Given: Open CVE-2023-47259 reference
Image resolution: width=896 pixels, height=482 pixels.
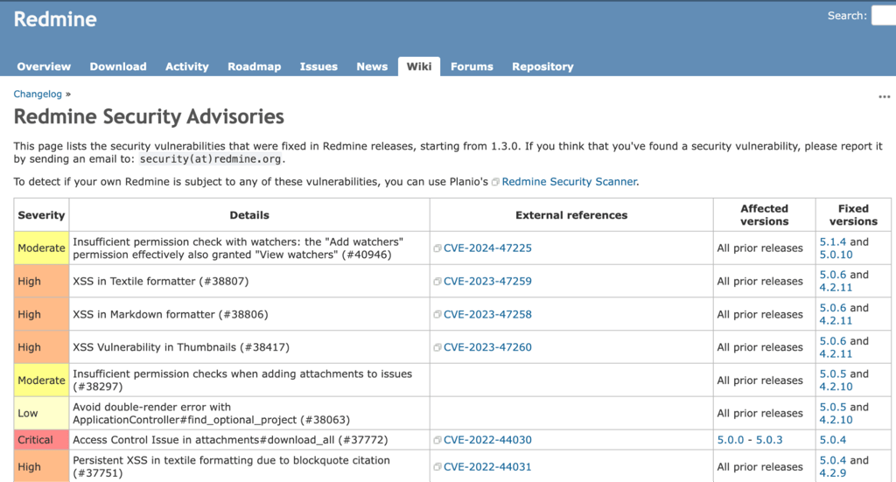Looking at the screenshot, I should [x=487, y=281].
